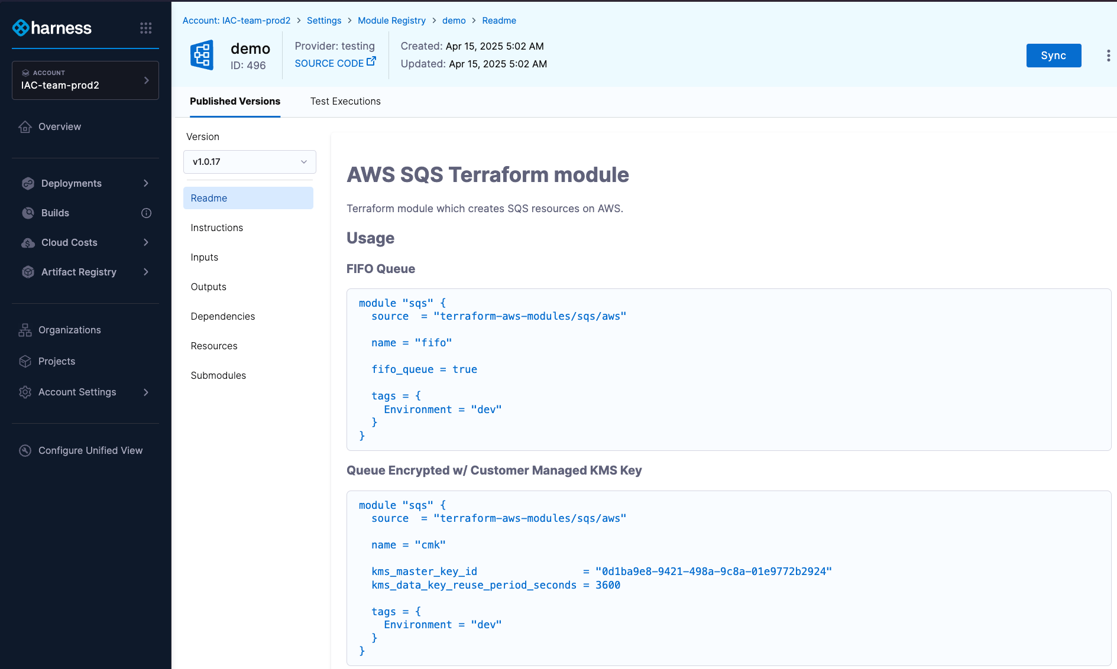
Task: Click the 'Created: Apr 15, 2025 5:02 AM' text
Action: point(472,46)
